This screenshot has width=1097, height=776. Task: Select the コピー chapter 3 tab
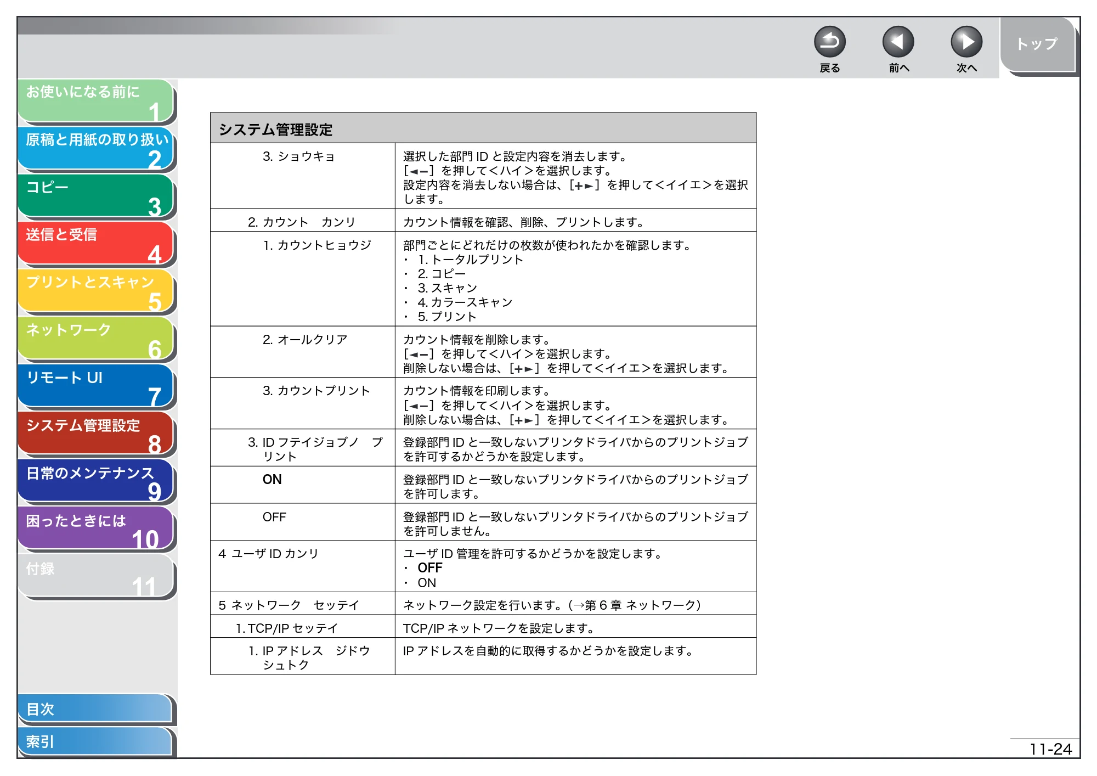[96, 196]
